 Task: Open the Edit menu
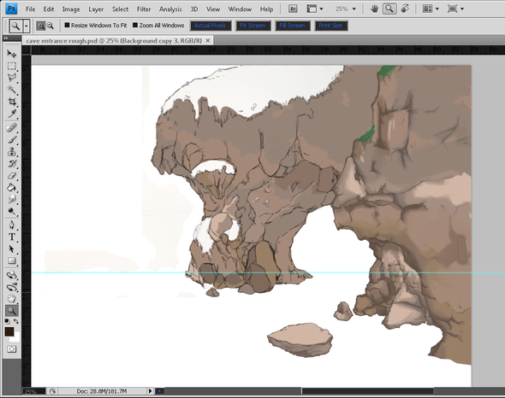(x=49, y=9)
